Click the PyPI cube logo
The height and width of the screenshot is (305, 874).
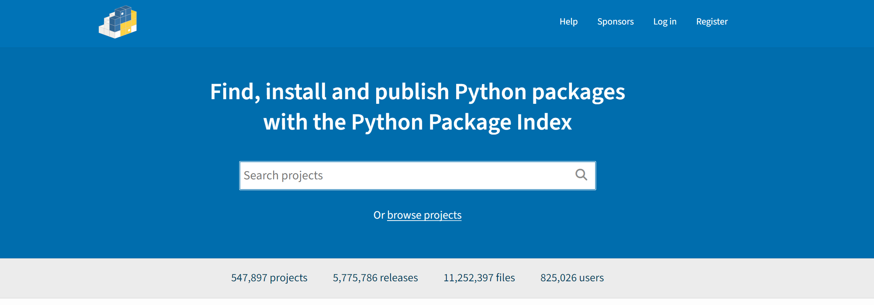118,22
